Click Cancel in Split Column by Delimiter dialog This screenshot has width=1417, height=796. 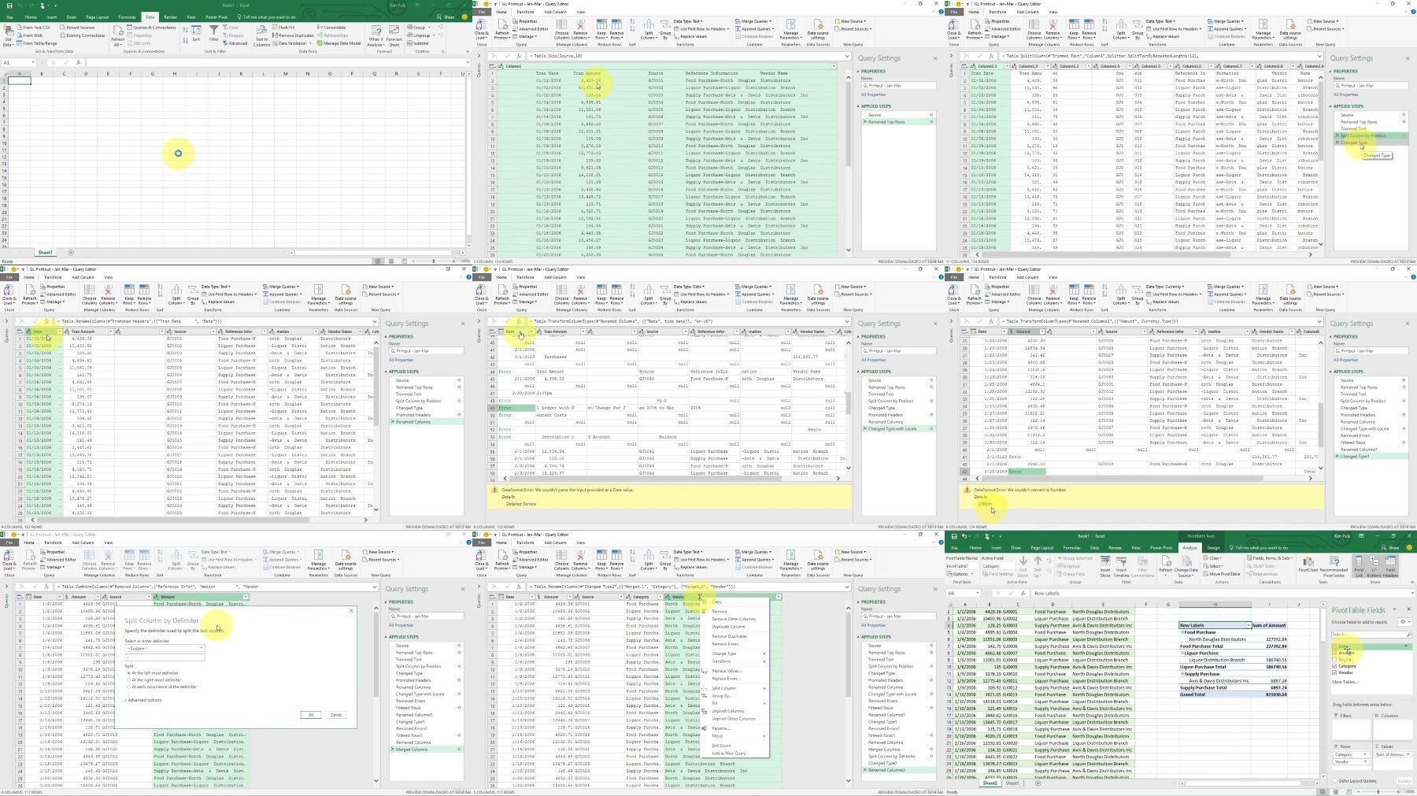pos(336,715)
